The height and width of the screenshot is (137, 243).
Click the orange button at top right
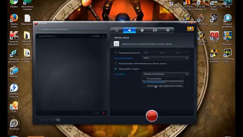tap(190, 29)
